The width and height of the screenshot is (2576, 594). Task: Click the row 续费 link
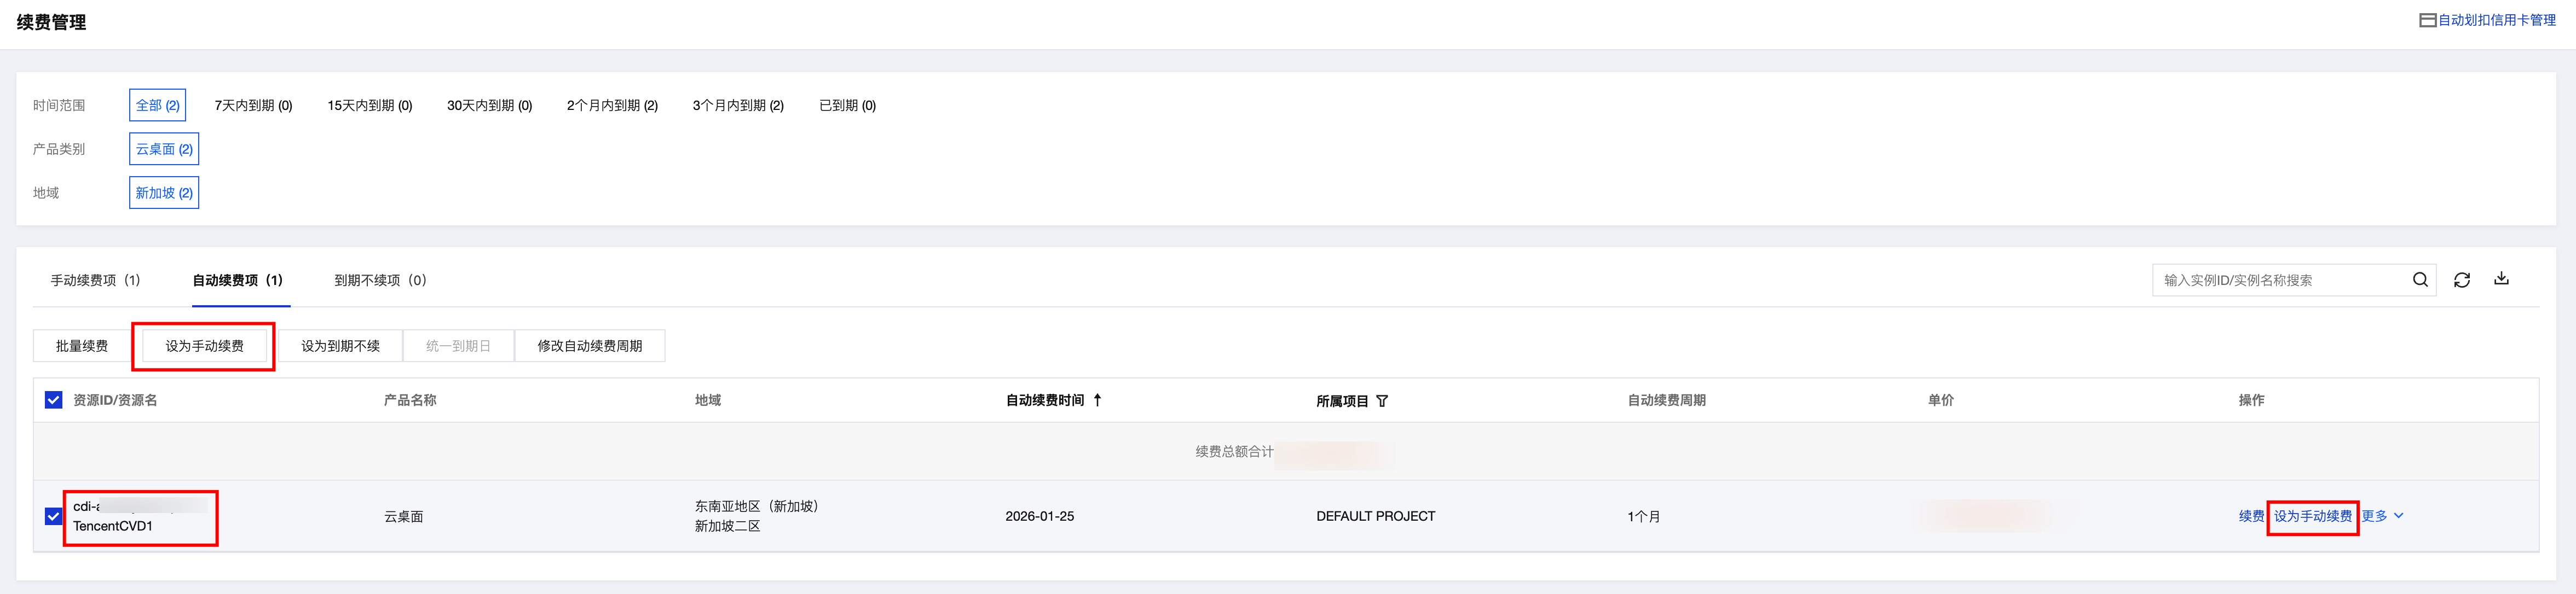pos(2250,516)
